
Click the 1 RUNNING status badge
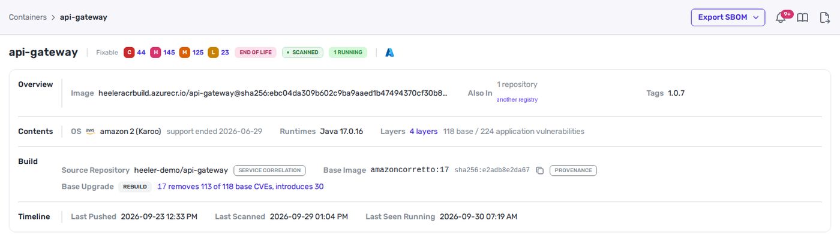point(348,53)
